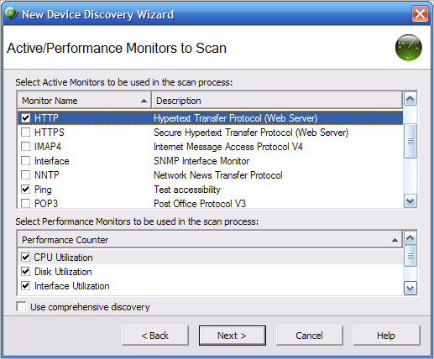
Task: Select the NNTP row label
Action: point(47,175)
